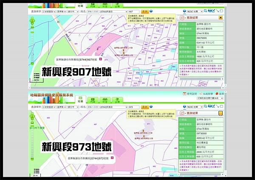Image resolution: width=255 pixels, height=180 pixels.
Task: Click the horizontal scrollbar under the upper results table
Action: point(201,79)
